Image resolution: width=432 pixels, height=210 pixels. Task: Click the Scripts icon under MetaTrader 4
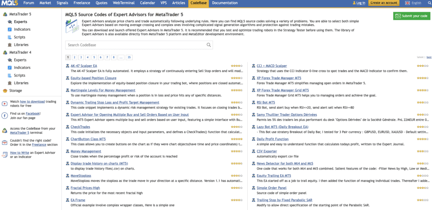click(x=10, y=75)
